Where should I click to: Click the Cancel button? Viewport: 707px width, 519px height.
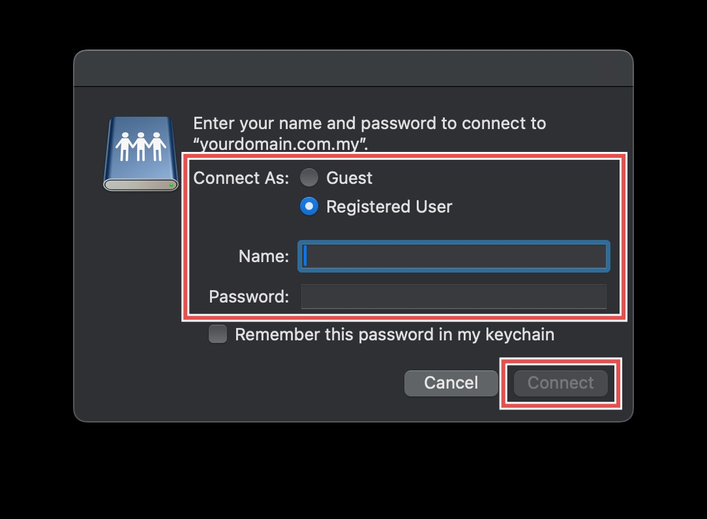pos(451,383)
